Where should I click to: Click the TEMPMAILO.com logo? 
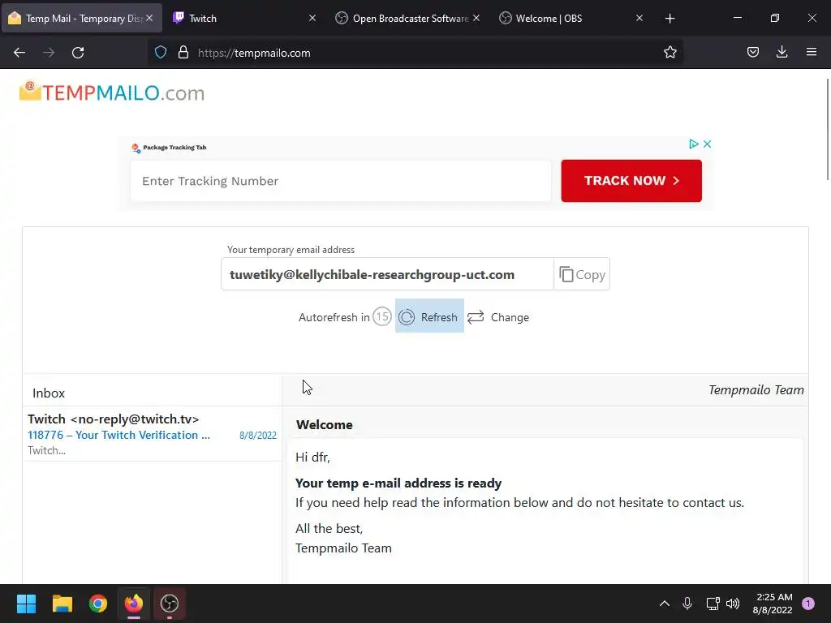click(112, 92)
